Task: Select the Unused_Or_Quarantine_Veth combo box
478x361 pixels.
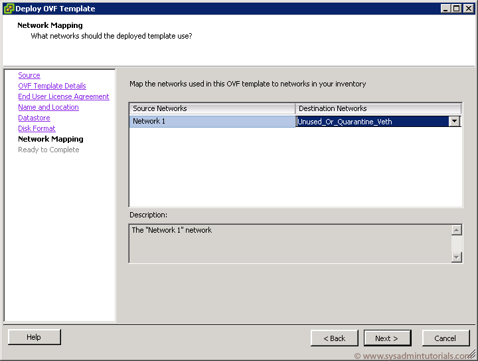Action: point(378,122)
